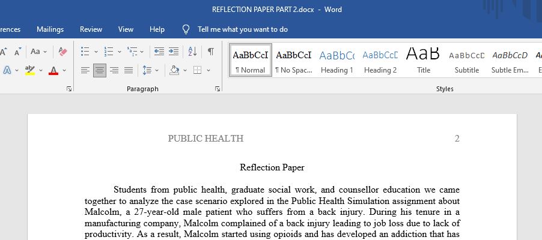Apply paragraph shading fill
542x240 pixels.
[175, 70]
